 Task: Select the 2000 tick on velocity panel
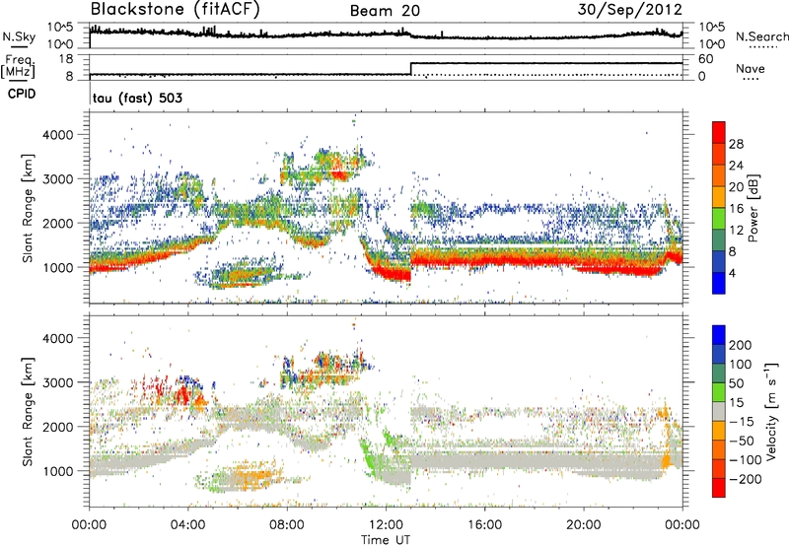coord(57,427)
